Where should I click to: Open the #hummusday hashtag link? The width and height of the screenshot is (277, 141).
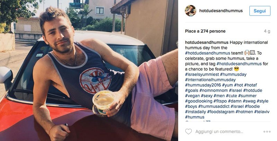tap(233, 74)
